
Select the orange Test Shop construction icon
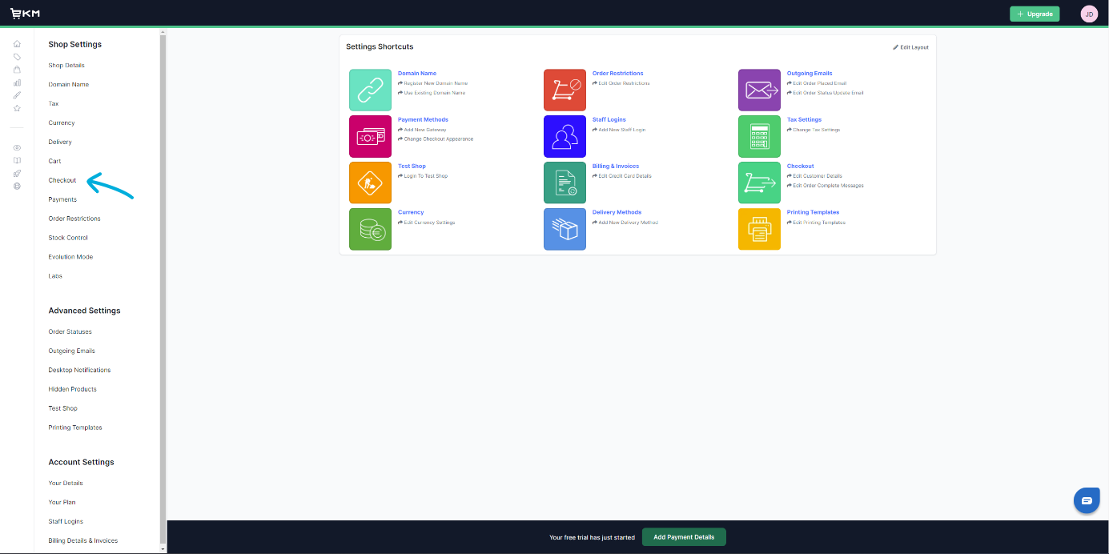coord(370,183)
